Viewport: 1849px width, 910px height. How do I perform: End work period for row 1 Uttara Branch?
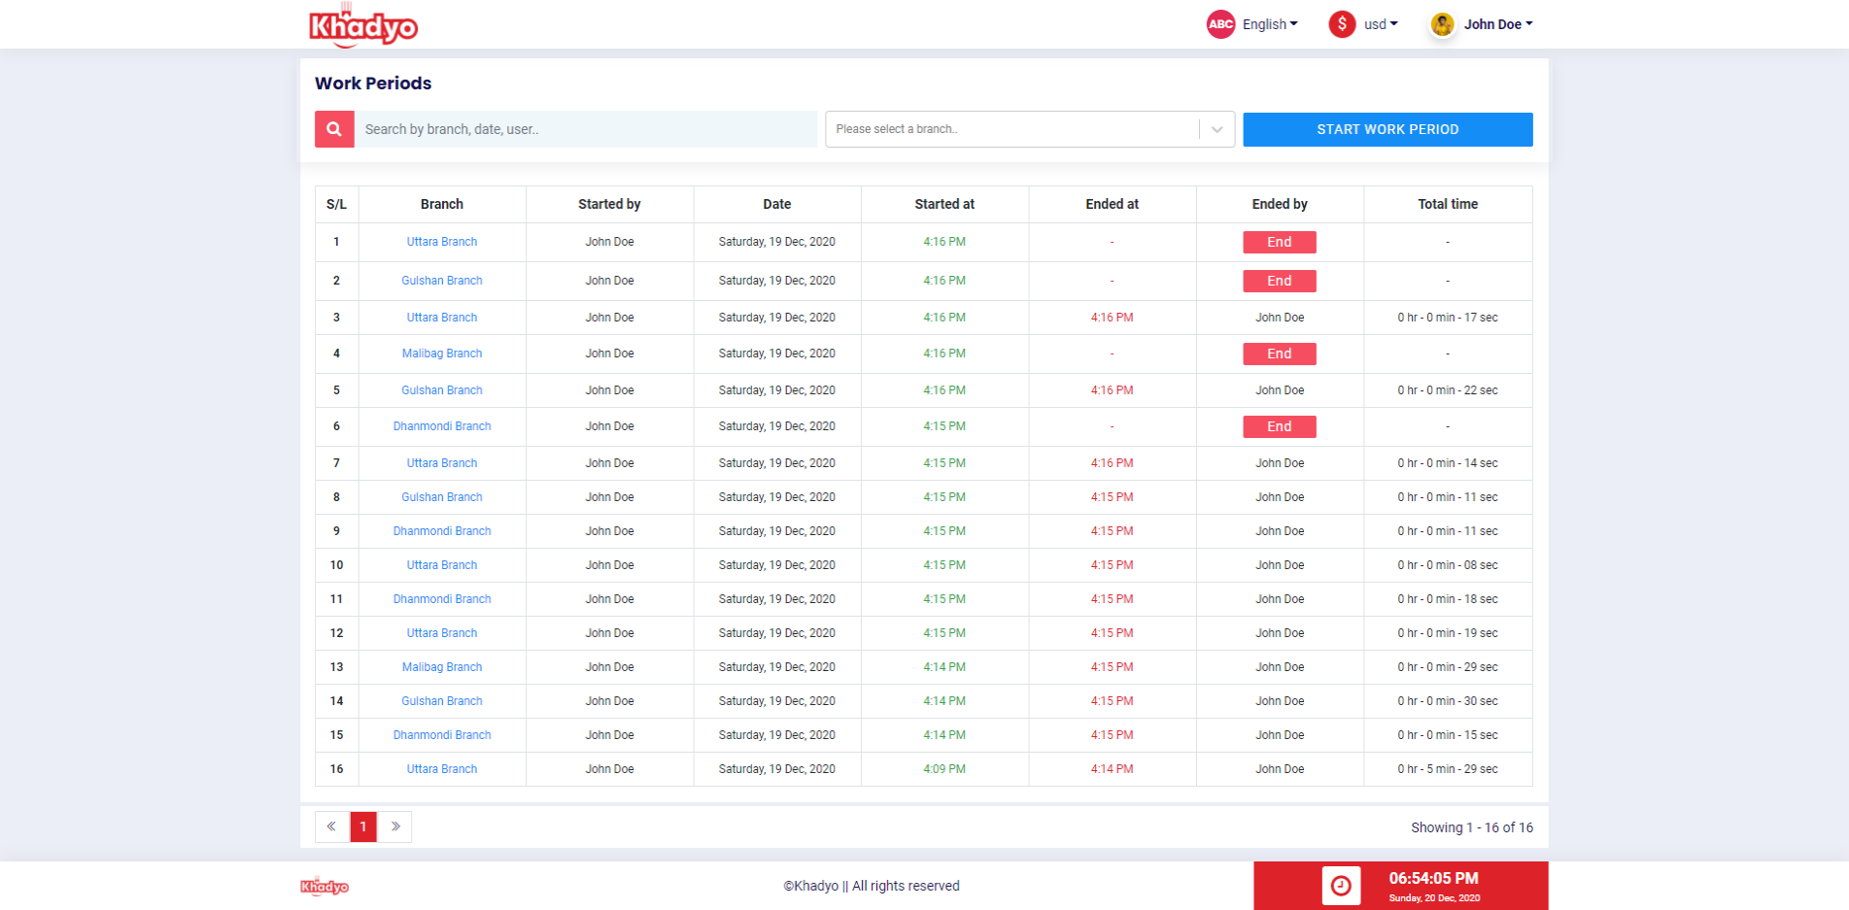coord(1280,242)
